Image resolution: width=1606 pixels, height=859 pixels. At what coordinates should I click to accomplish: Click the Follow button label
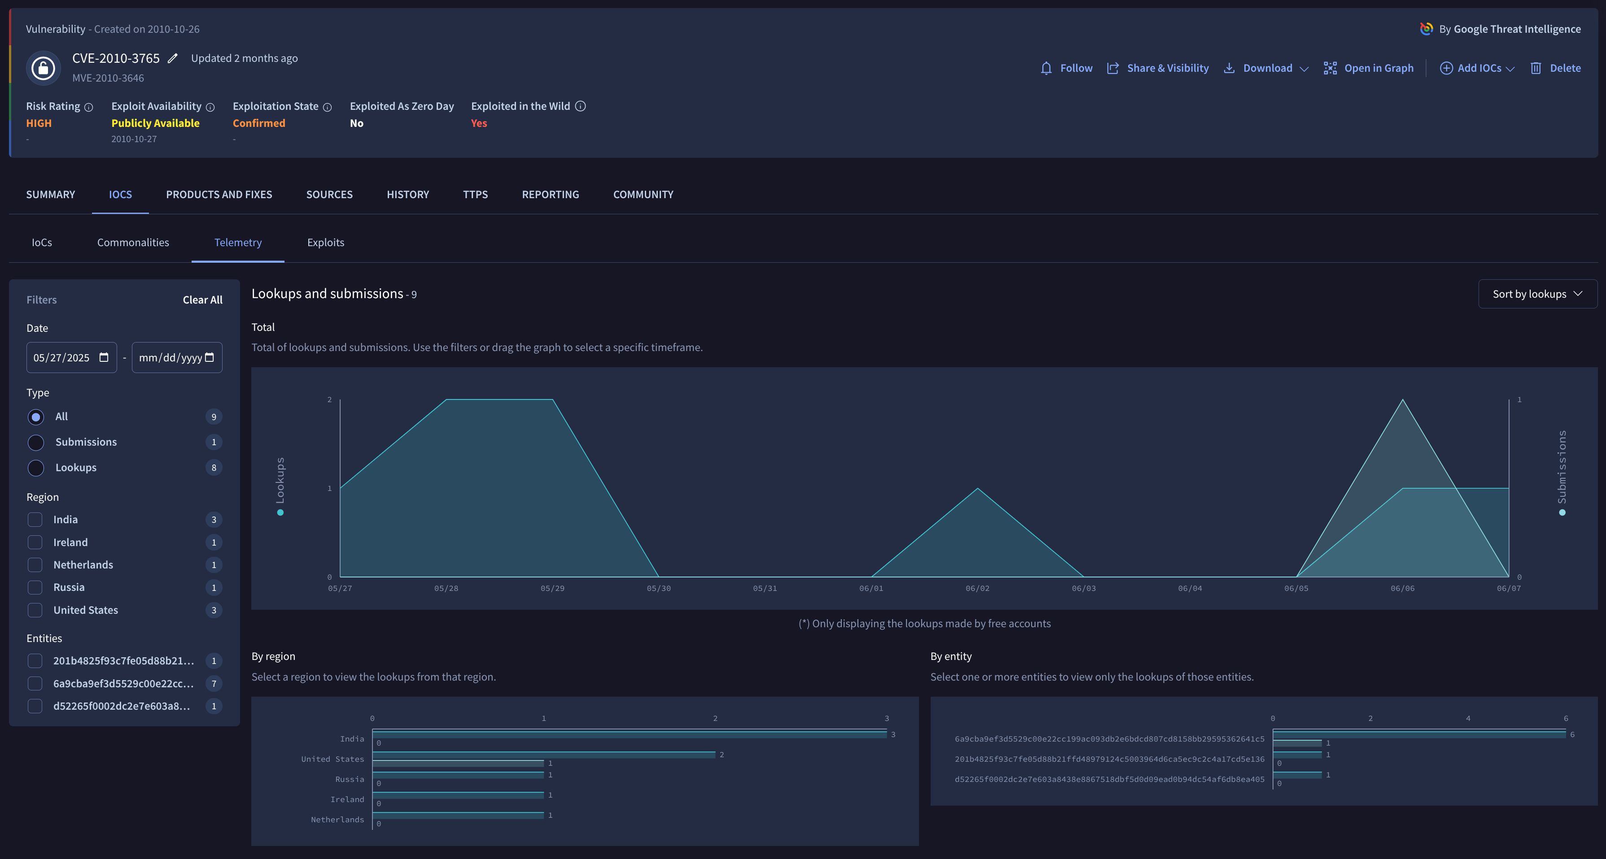click(1076, 69)
